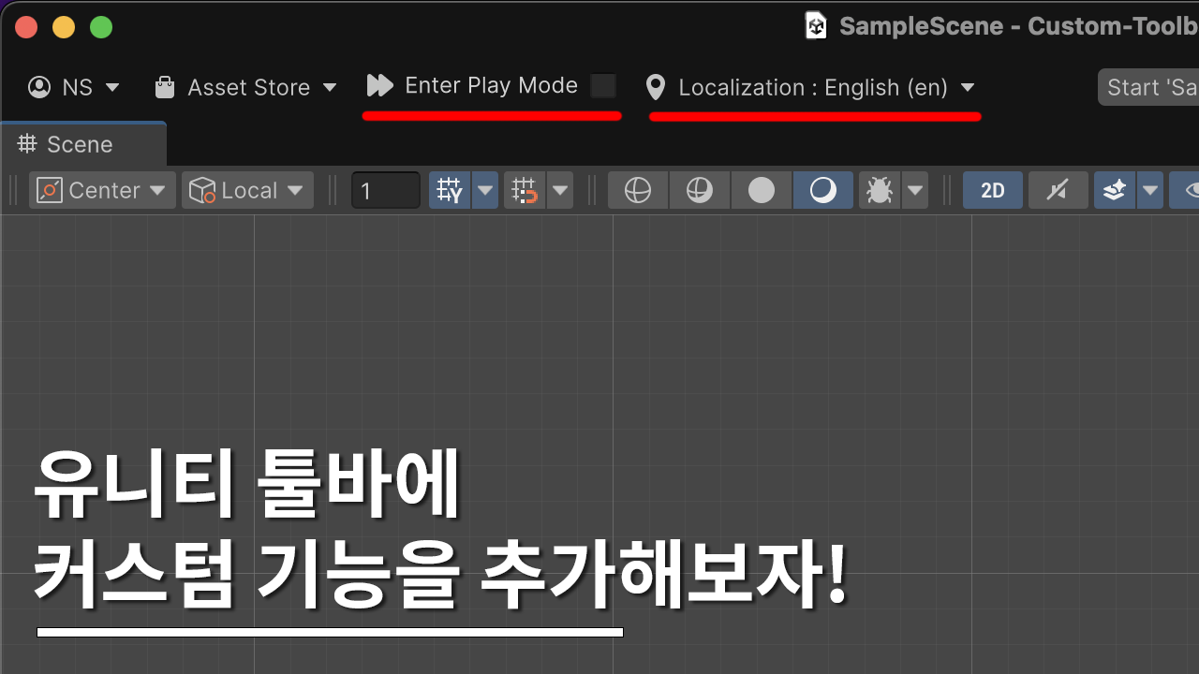Select Unlit draw mode solid sphere icon
The height and width of the screenshot is (674, 1199).
pyautogui.click(x=762, y=190)
